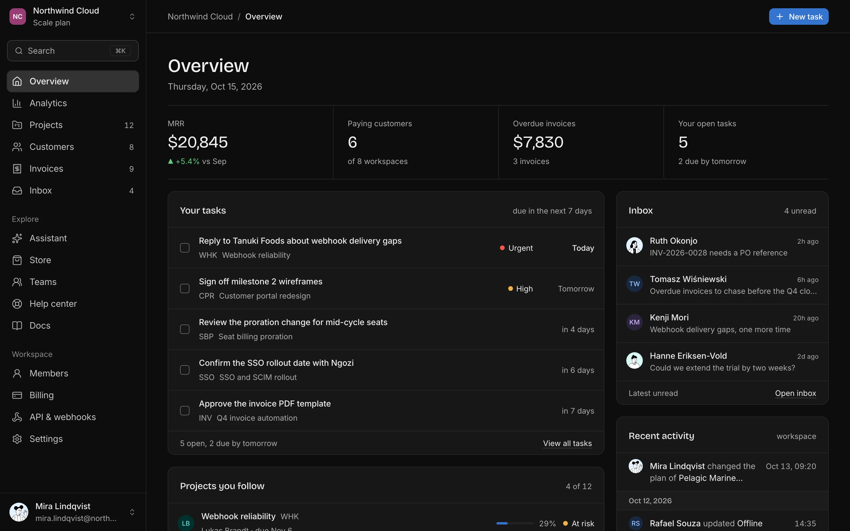Mark the proration change review task done

[x=185, y=330]
